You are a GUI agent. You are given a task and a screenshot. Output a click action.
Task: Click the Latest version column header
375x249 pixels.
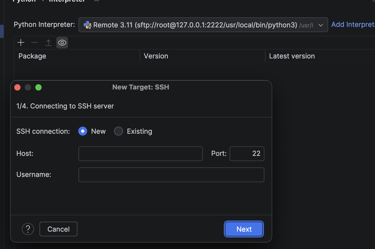click(292, 56)
